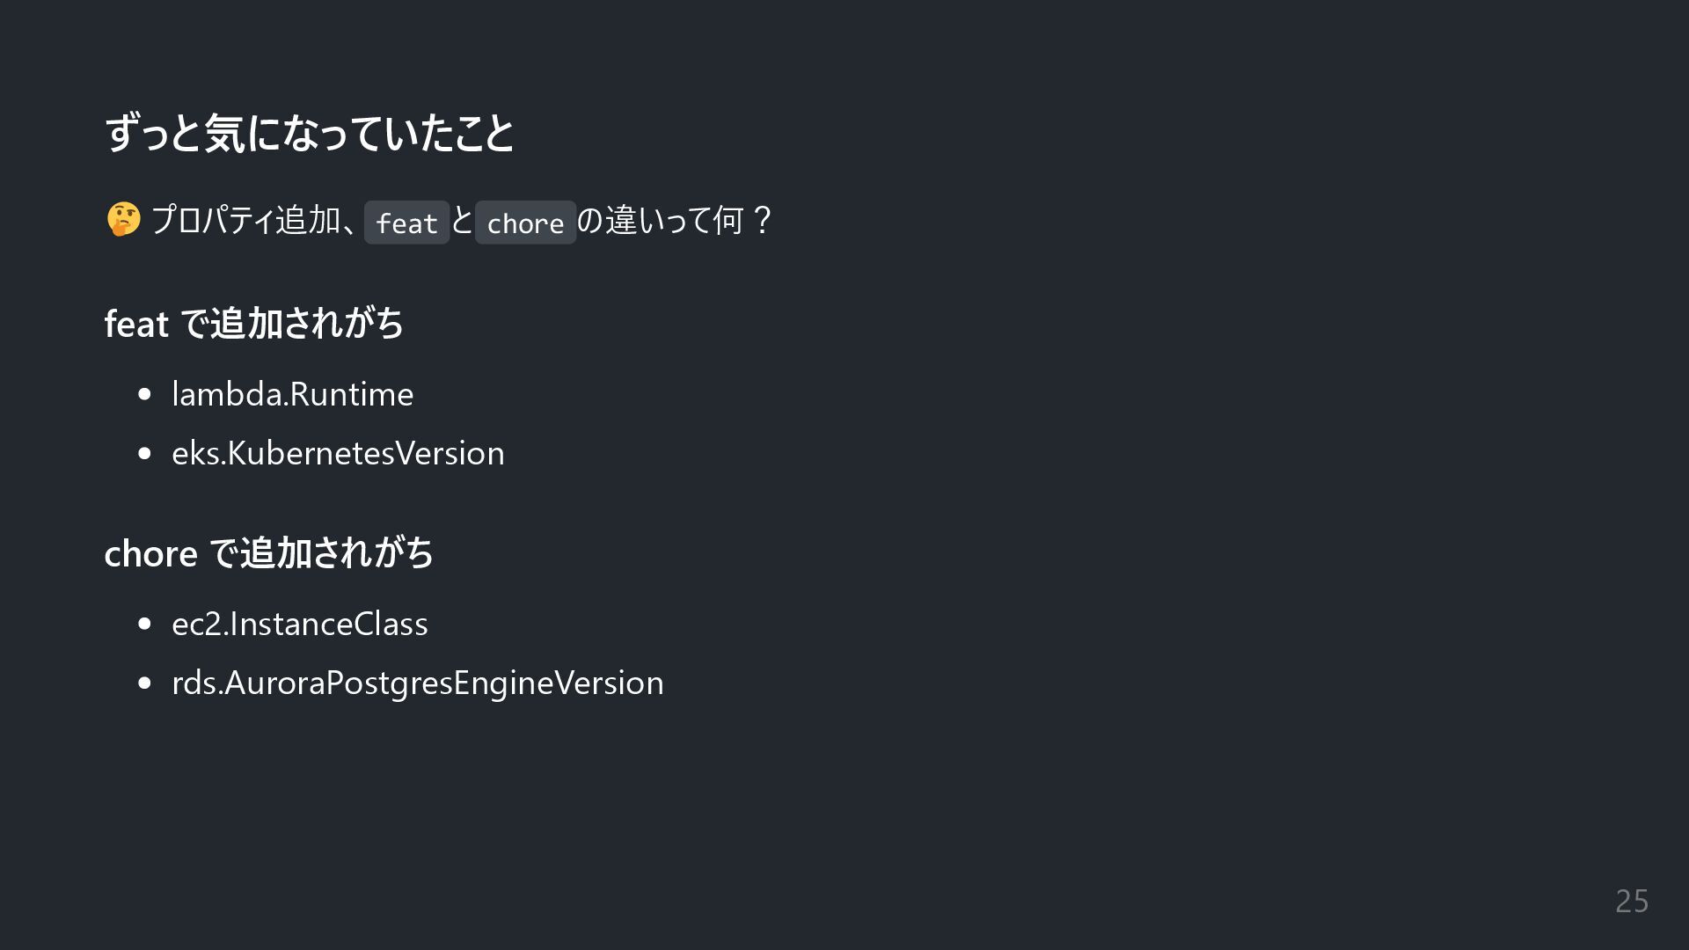
Task: Click the bullet before rds.AuroraPostgresEngineVersion
Action: [x=145, y=683]
